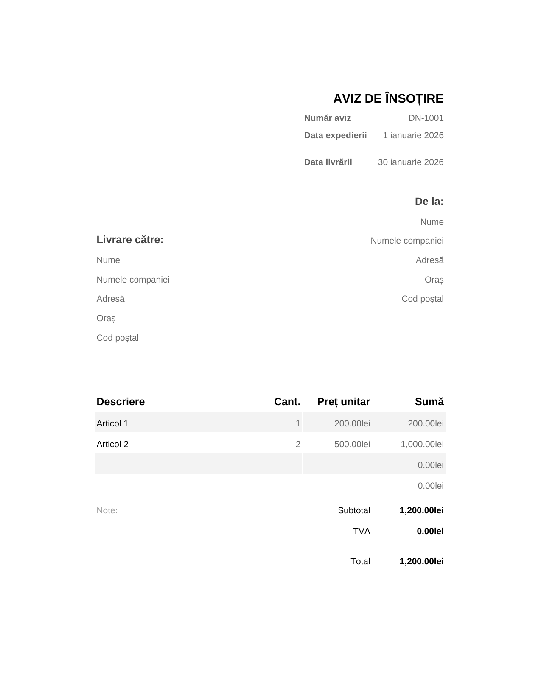The image size is (541, 700).
Task: Edit the delivery date 30 ianuarie 2026
Action: 410,162
